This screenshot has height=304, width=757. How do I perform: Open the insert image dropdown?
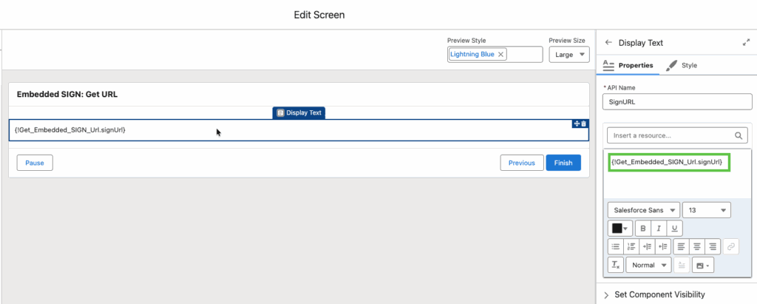(x=703, y=265)
